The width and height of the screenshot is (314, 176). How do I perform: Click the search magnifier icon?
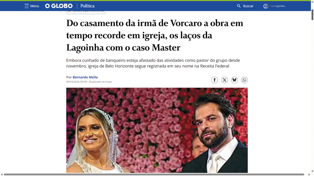click(239, 6)
